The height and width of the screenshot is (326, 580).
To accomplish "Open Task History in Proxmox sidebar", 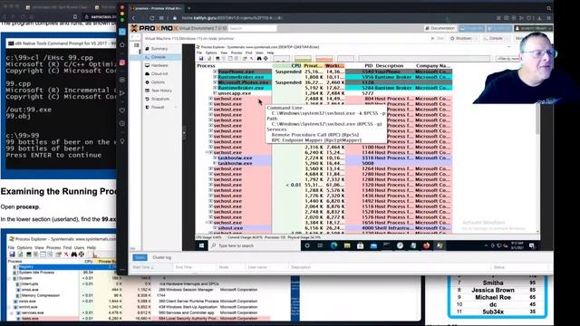I will point(161,91).
